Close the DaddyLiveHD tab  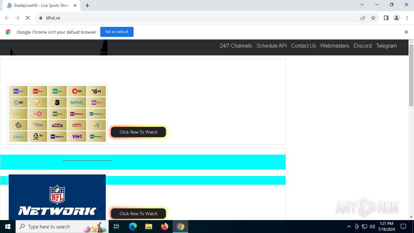75,6
